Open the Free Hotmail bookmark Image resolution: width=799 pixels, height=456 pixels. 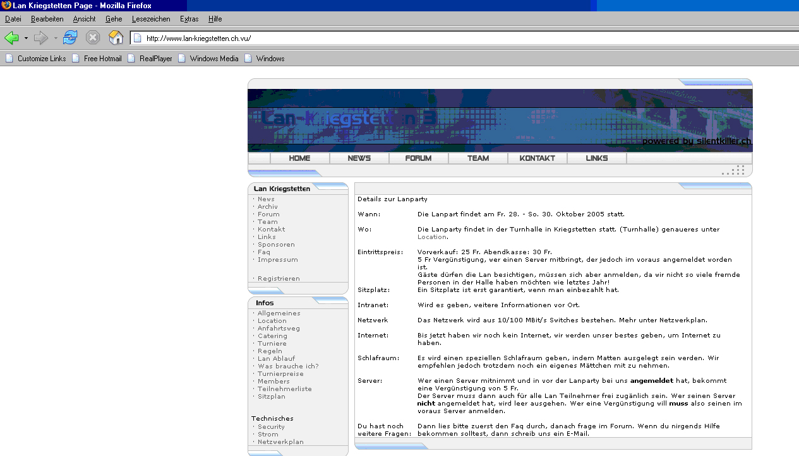[x=97, y=59]
